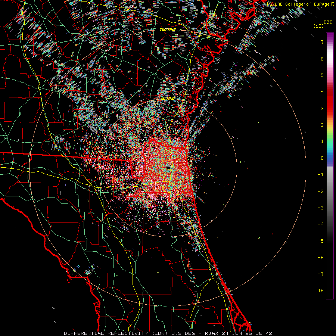Select the -6 value on the color scale
The image size is (336, 336).
coord(321,258)
